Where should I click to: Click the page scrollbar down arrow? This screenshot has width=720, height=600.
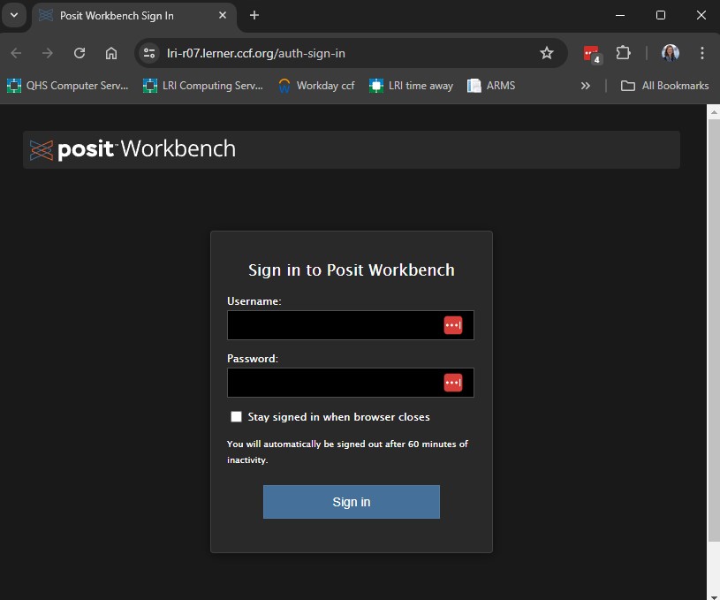pyautogui.click(x=714, y=596)
